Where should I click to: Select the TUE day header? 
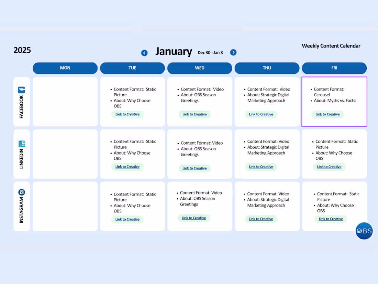click(x=132, y=68)
